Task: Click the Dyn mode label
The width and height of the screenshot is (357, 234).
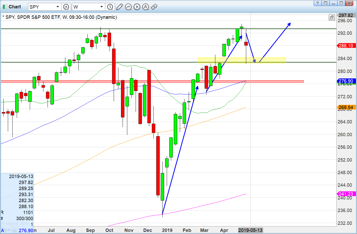Action: pos(6,230)
